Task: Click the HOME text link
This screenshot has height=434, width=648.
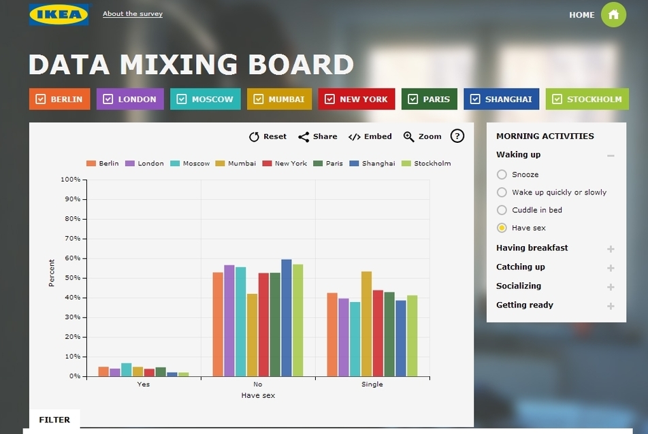Action: tap(582, 15)
